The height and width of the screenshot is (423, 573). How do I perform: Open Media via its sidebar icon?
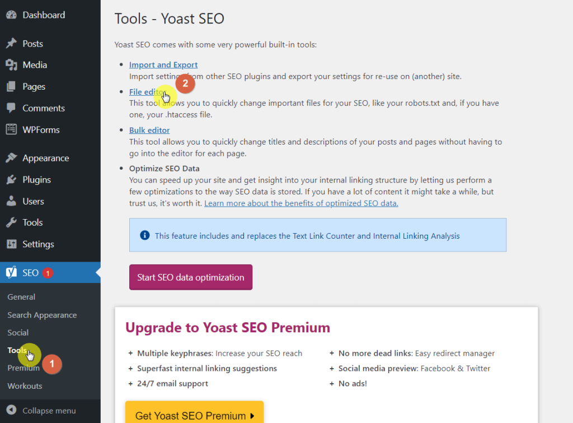(11, 65)
